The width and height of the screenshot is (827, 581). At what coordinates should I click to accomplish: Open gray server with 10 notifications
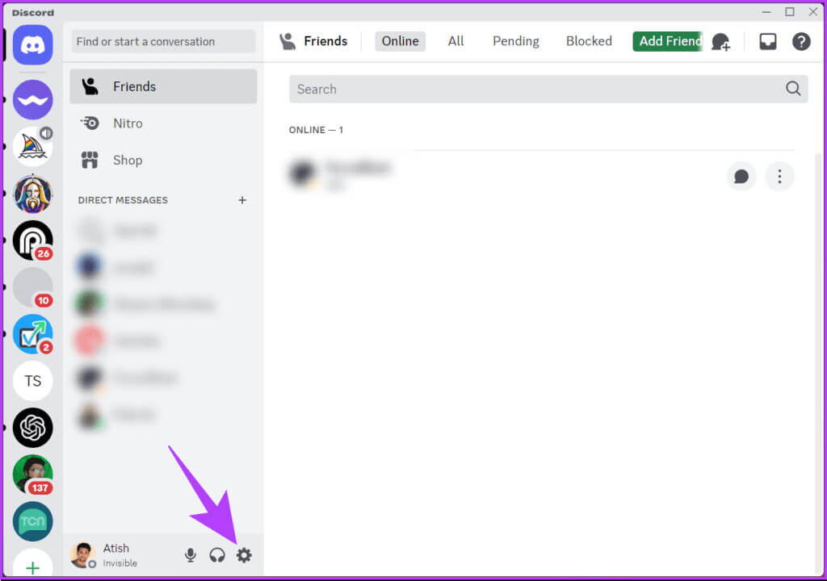32,287
